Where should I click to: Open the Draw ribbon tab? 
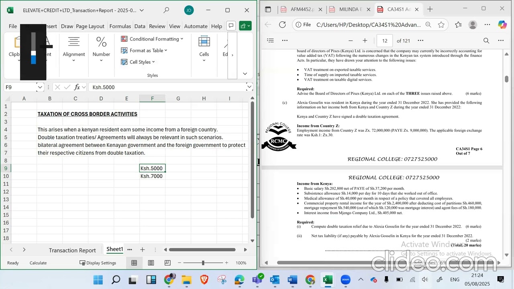click(67, 26)
